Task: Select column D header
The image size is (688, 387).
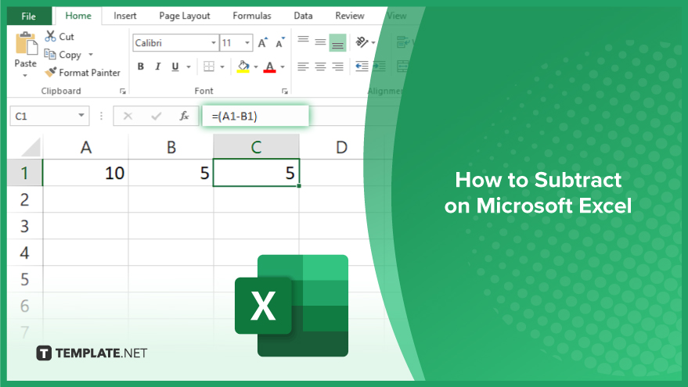Action: click(x=341, y=147)
